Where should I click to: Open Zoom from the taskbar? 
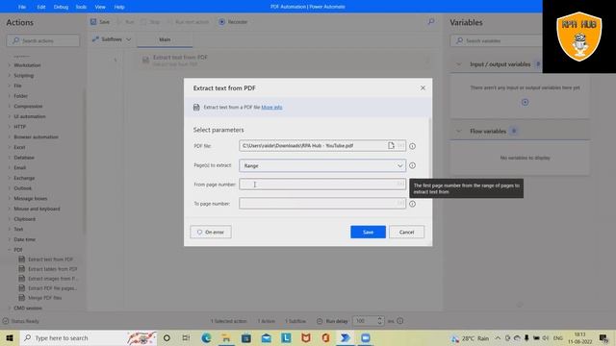[366, 337]
